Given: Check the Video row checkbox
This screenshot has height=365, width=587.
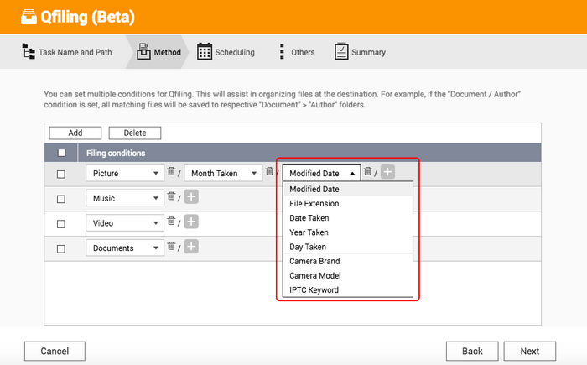Looking at the screenshot, I should coord(61,224).
